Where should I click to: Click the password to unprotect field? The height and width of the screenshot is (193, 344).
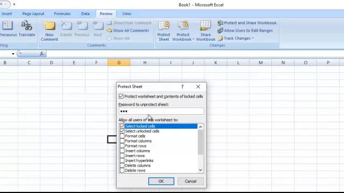tap(161, 111)
